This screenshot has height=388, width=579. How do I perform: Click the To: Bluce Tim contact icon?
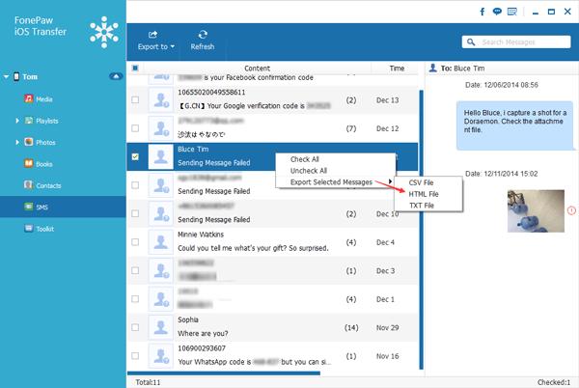click(433, 68)
